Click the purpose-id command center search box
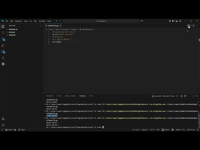 coord(101,21)
